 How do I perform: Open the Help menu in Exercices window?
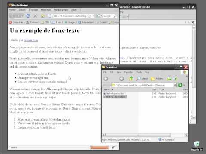147,72
